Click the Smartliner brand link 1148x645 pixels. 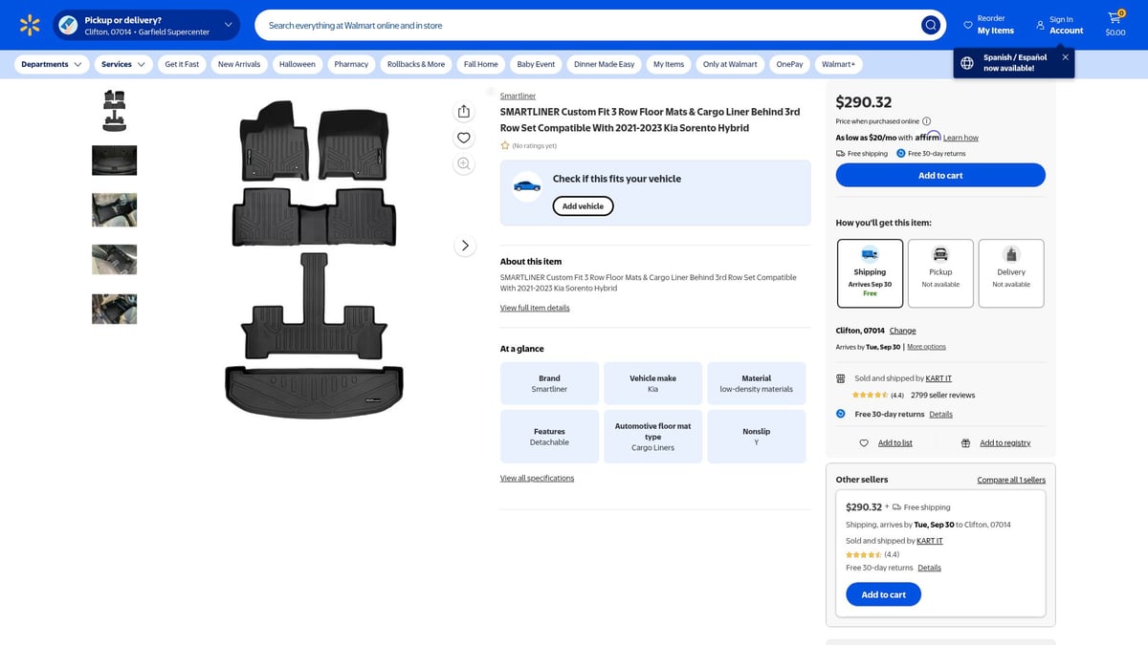click(x=518, y=96)
